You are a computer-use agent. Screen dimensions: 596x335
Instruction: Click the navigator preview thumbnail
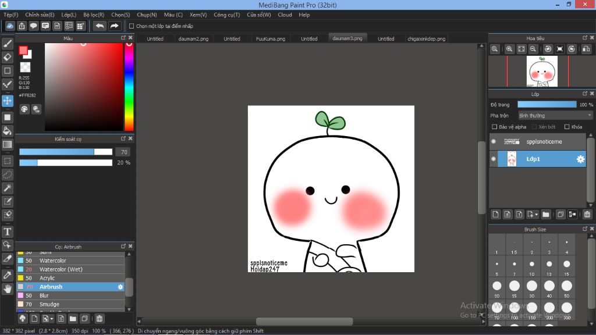tap(542, 72)
